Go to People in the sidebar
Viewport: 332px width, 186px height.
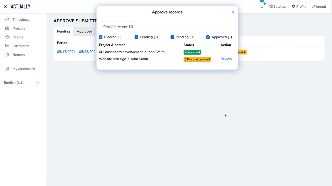(18, 37)
